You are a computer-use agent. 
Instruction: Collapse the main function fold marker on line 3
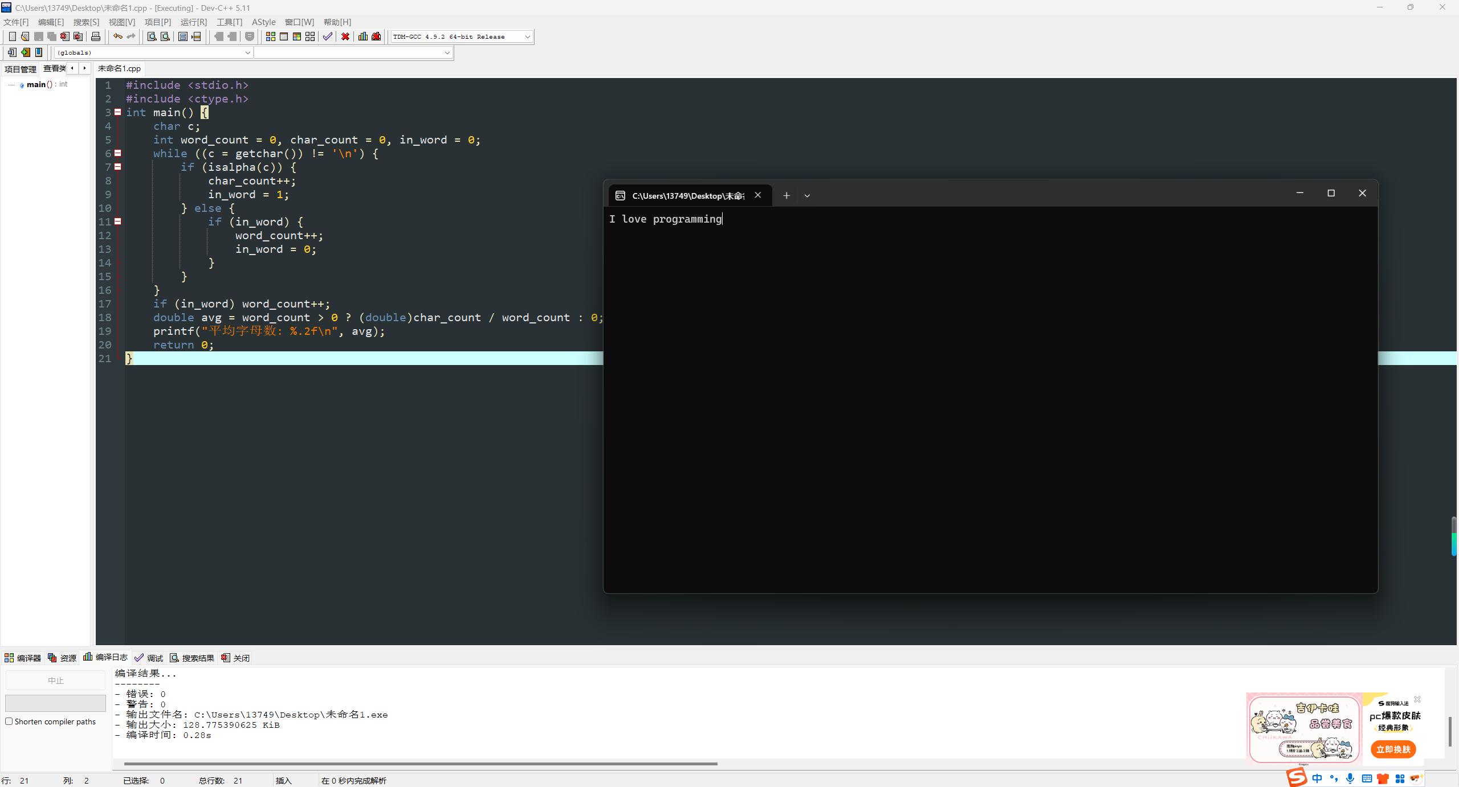(x=118, y=112)
